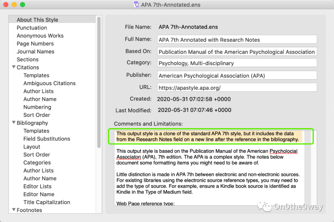The image size is (334, 222).
Task: Open the "Journal Names" section
Action: click(x=35, y=51)
